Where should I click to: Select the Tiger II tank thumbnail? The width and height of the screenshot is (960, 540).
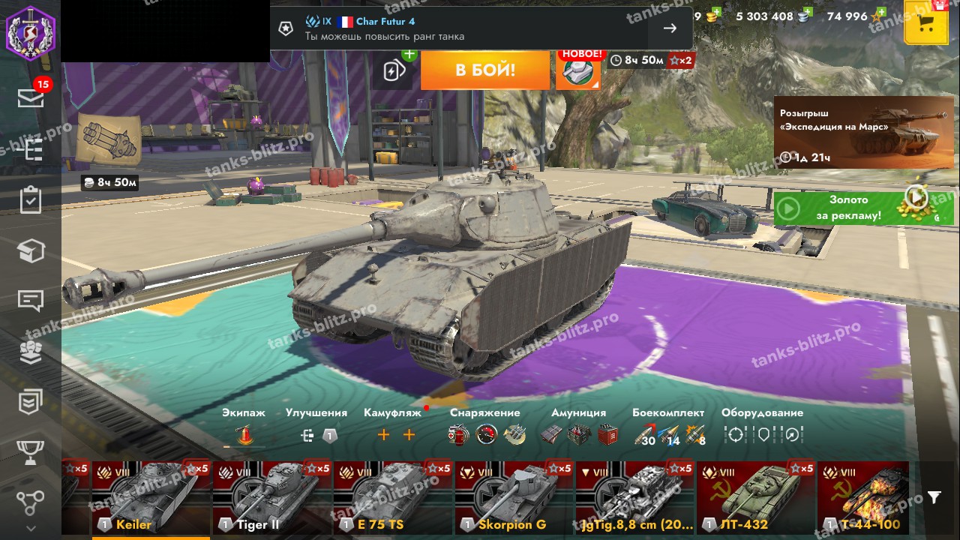click(x=272, y=498)
